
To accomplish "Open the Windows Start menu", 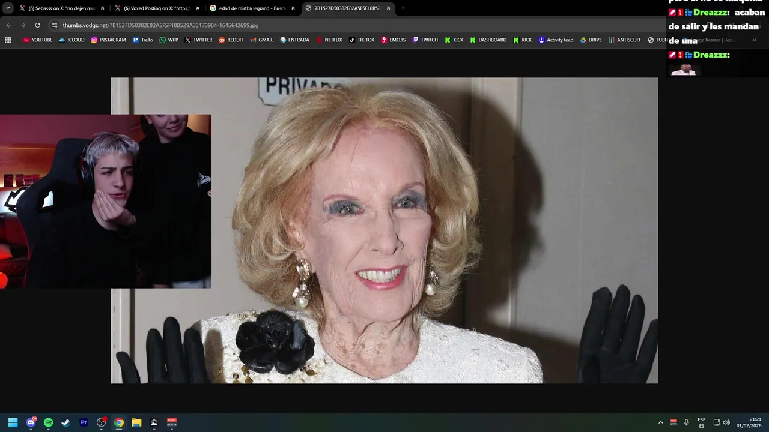I will [x=13, y=422].
